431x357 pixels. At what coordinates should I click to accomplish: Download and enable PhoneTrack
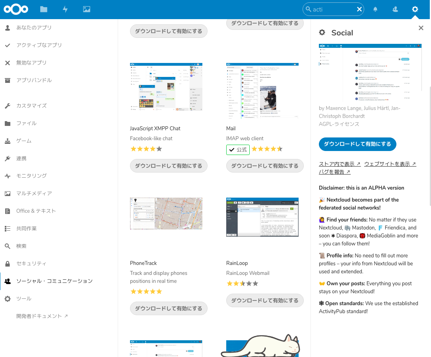click(169, 308)
